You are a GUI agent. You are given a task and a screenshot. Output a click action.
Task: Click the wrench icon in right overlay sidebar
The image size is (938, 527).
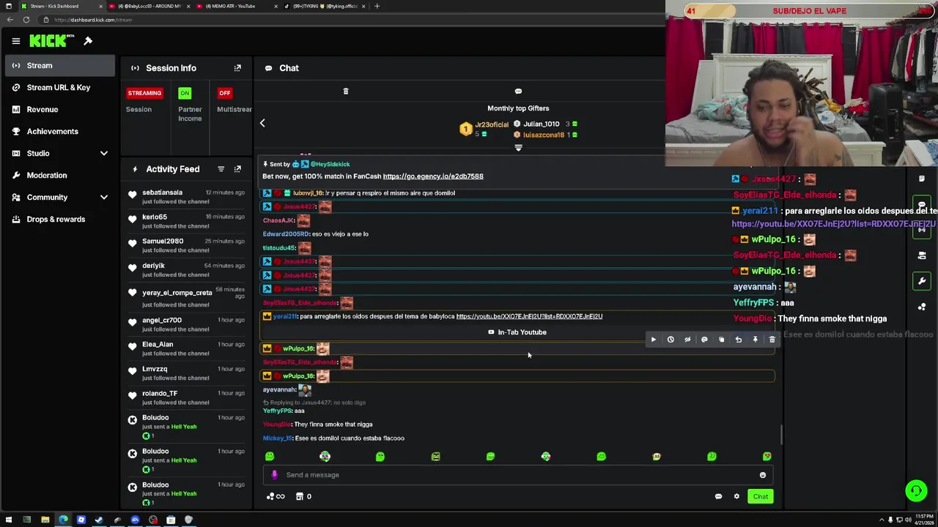(922, 281)
